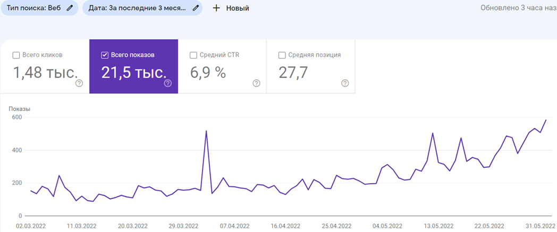Screen dimensions: 557x232
Task: Open help icon on Средний CTR card
Action: (x=256, y=83)
